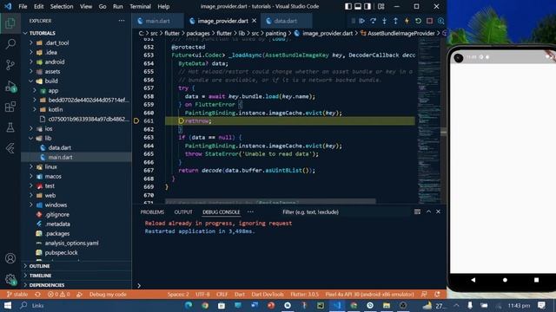
Task: Click Dart DevTools in status bar
Action: click(268, 294)
